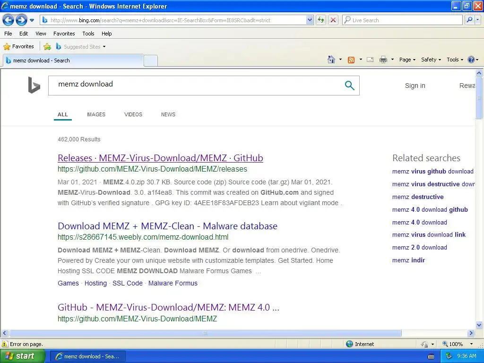Click related search memz indir
Screen dimensions: 484x363
[408, 260]
